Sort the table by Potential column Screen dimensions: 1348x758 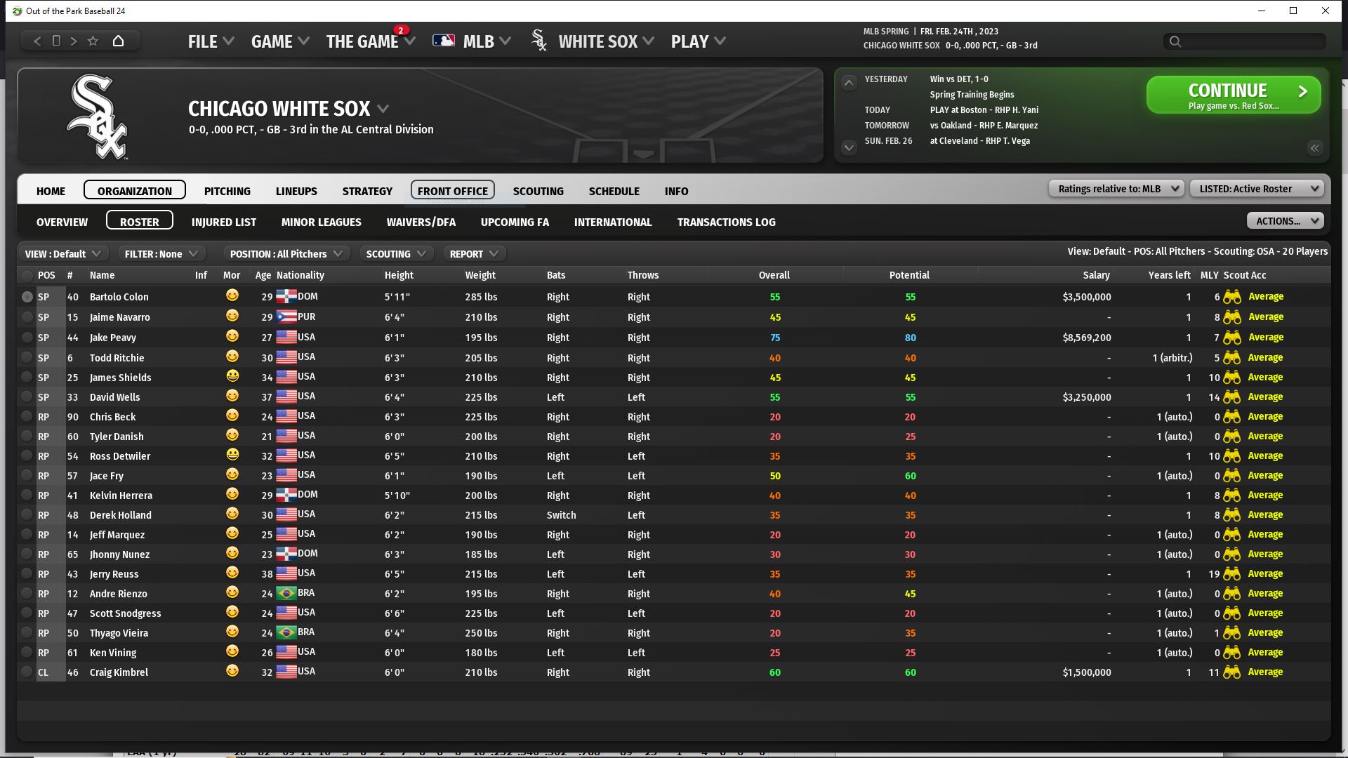[x=909, y=275]
